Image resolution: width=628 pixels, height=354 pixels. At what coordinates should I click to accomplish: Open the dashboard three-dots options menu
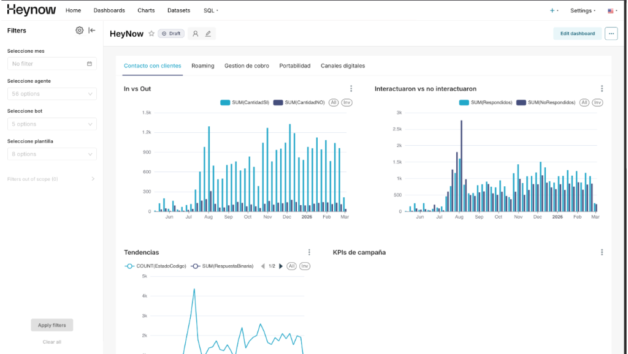point(610,34)
